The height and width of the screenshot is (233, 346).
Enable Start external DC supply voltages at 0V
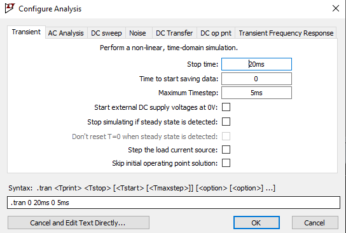(226, 107)
